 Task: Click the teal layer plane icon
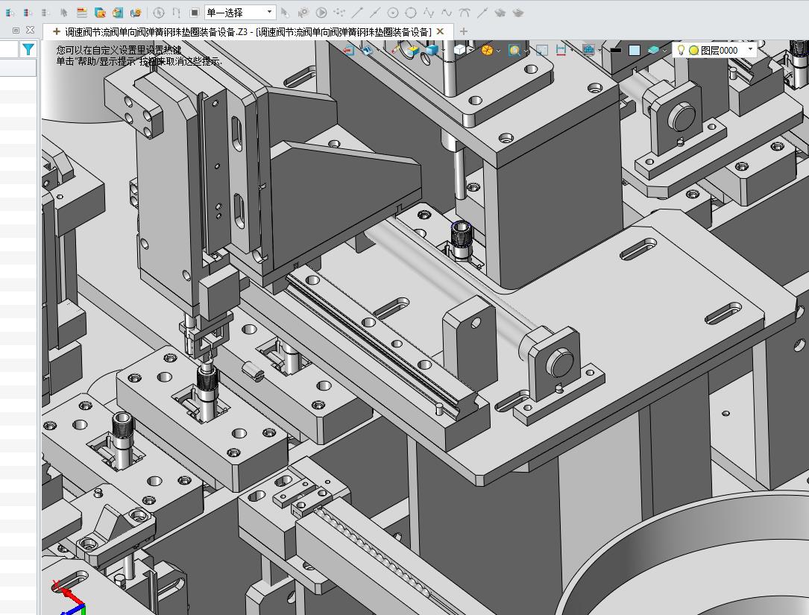click(x=653, y=50)
